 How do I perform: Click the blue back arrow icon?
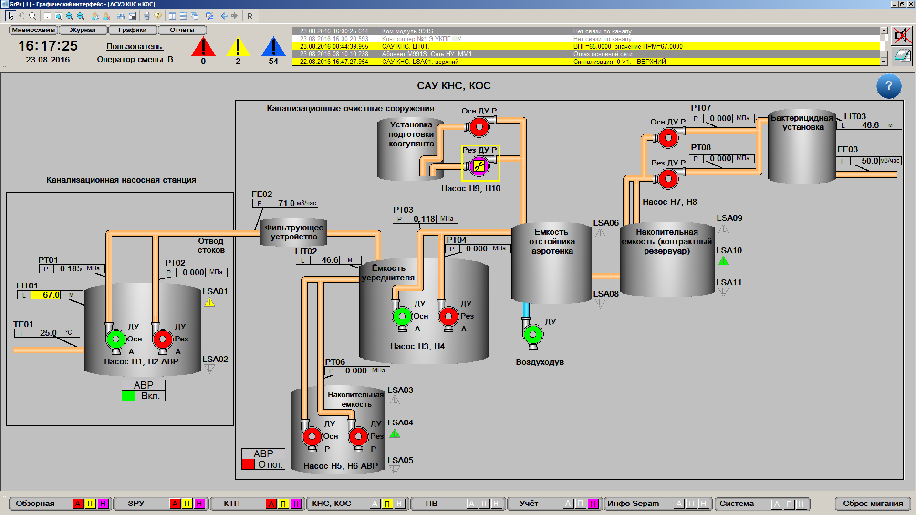224,16
